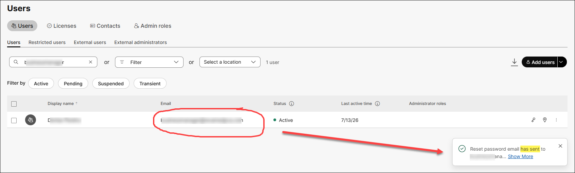Clear the search field with X icon

(91, 62)
